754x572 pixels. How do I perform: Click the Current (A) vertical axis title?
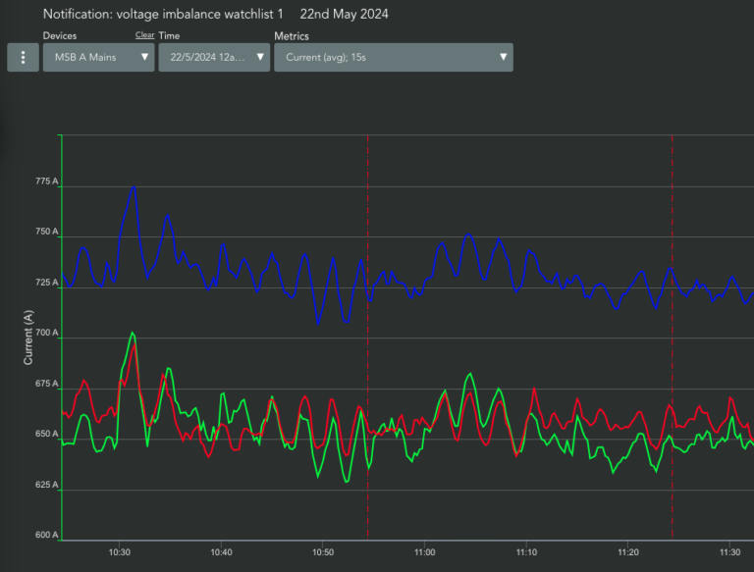[x=27, y=337]
